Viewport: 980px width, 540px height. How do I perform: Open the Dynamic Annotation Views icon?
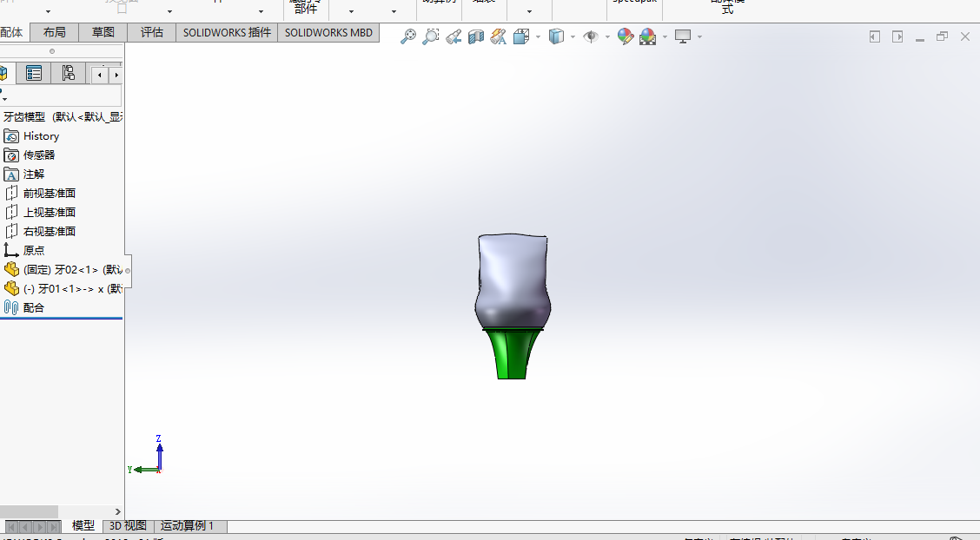pos(499,36)
